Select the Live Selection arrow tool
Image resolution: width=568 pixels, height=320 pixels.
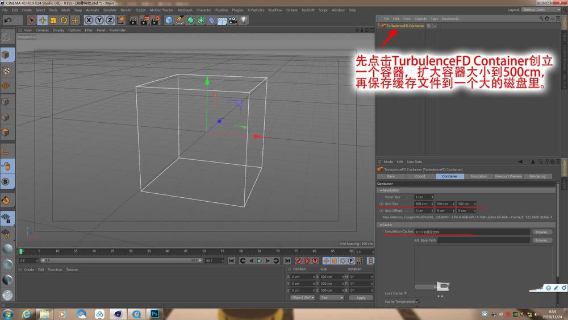click(31, 20)
